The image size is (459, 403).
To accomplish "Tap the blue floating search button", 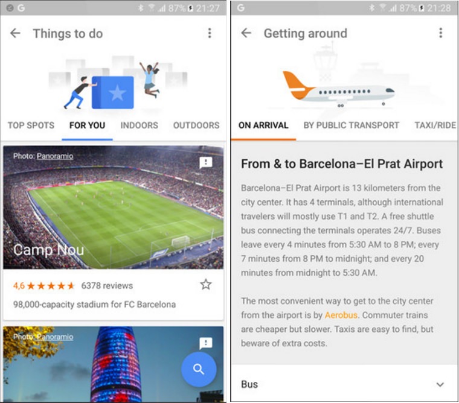I will coord(199,369).
